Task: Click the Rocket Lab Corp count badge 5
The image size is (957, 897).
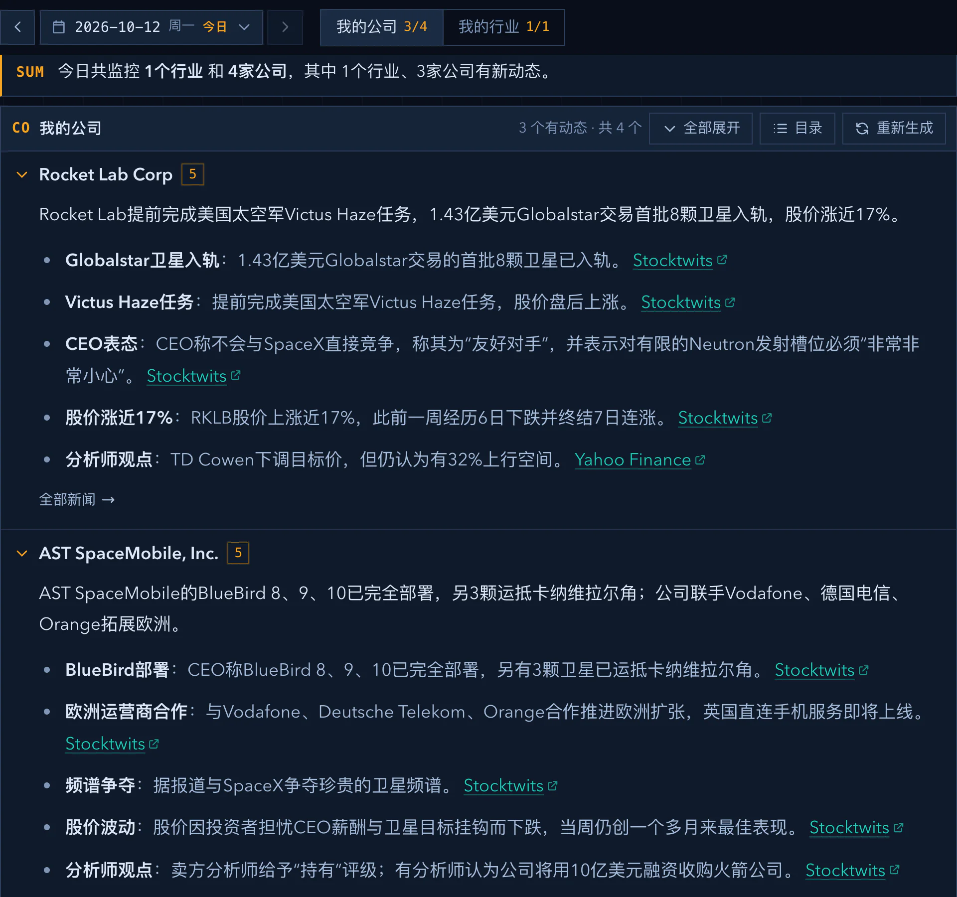Action: [193, 174]
